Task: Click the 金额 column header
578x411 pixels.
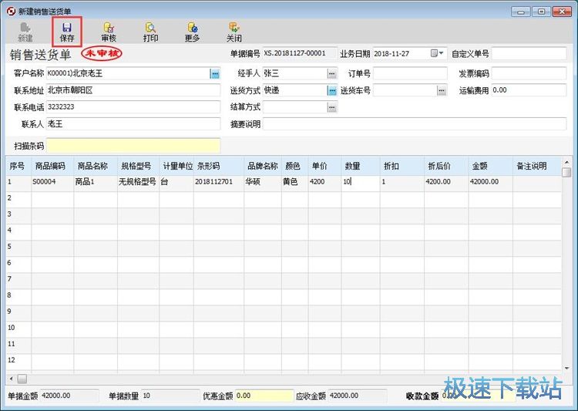Action: 491,166
